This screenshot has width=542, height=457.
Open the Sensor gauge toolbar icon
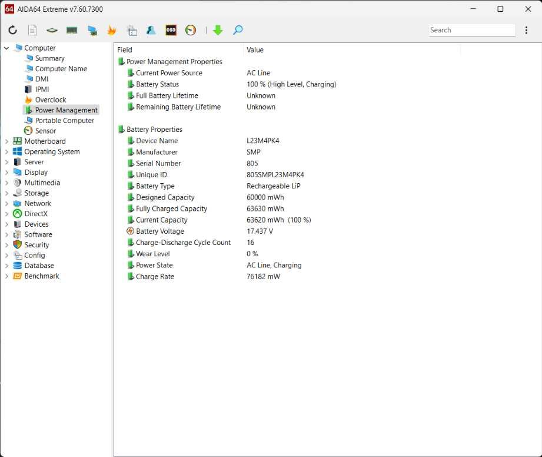click(191, 30)
